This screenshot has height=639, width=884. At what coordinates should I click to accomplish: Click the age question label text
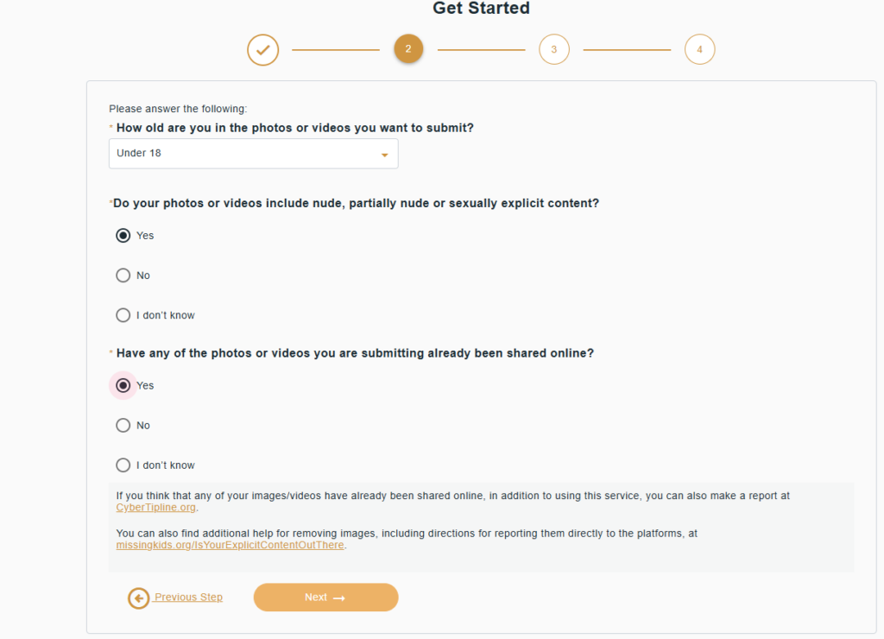(294, 128)
